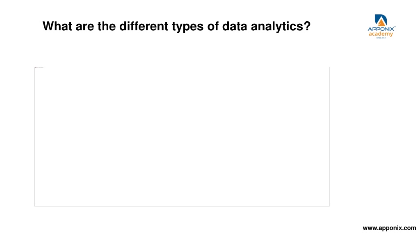The width and height of the screenshot is (420, 236).
Task: Click the bottom border of the placeholder frame
Action: pyautogui.click(x=182, y=206)
